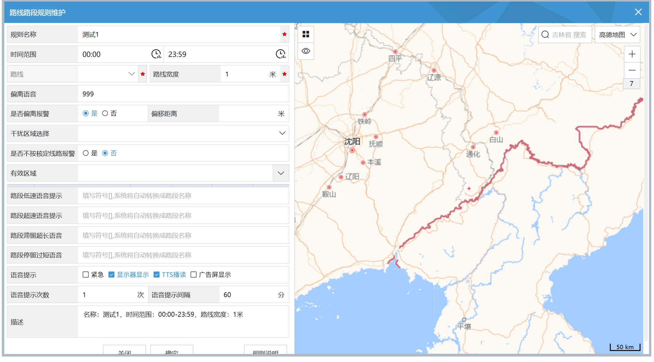Expand the 有效区域 dropdown arrow

(x=281, y=173)
